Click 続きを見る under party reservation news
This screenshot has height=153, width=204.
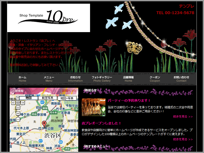click(183, 117)
